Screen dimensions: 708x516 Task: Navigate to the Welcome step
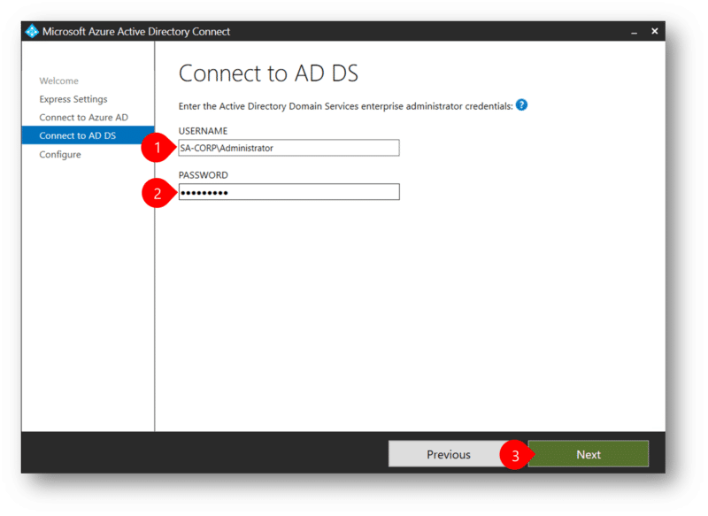(59, 81)
